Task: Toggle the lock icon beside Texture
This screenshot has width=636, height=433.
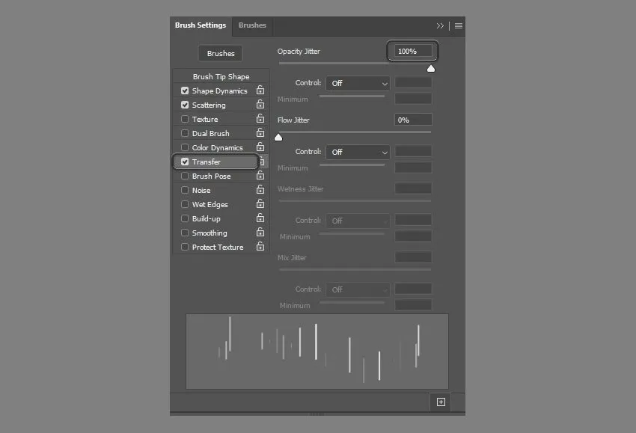Action: 260,119
